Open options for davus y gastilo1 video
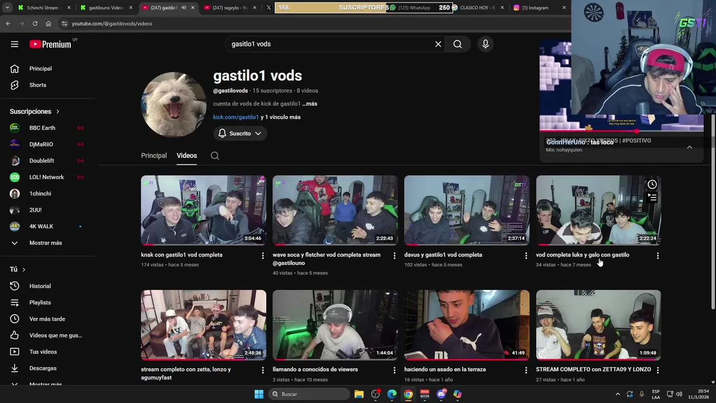 click(x=526, y=256)
